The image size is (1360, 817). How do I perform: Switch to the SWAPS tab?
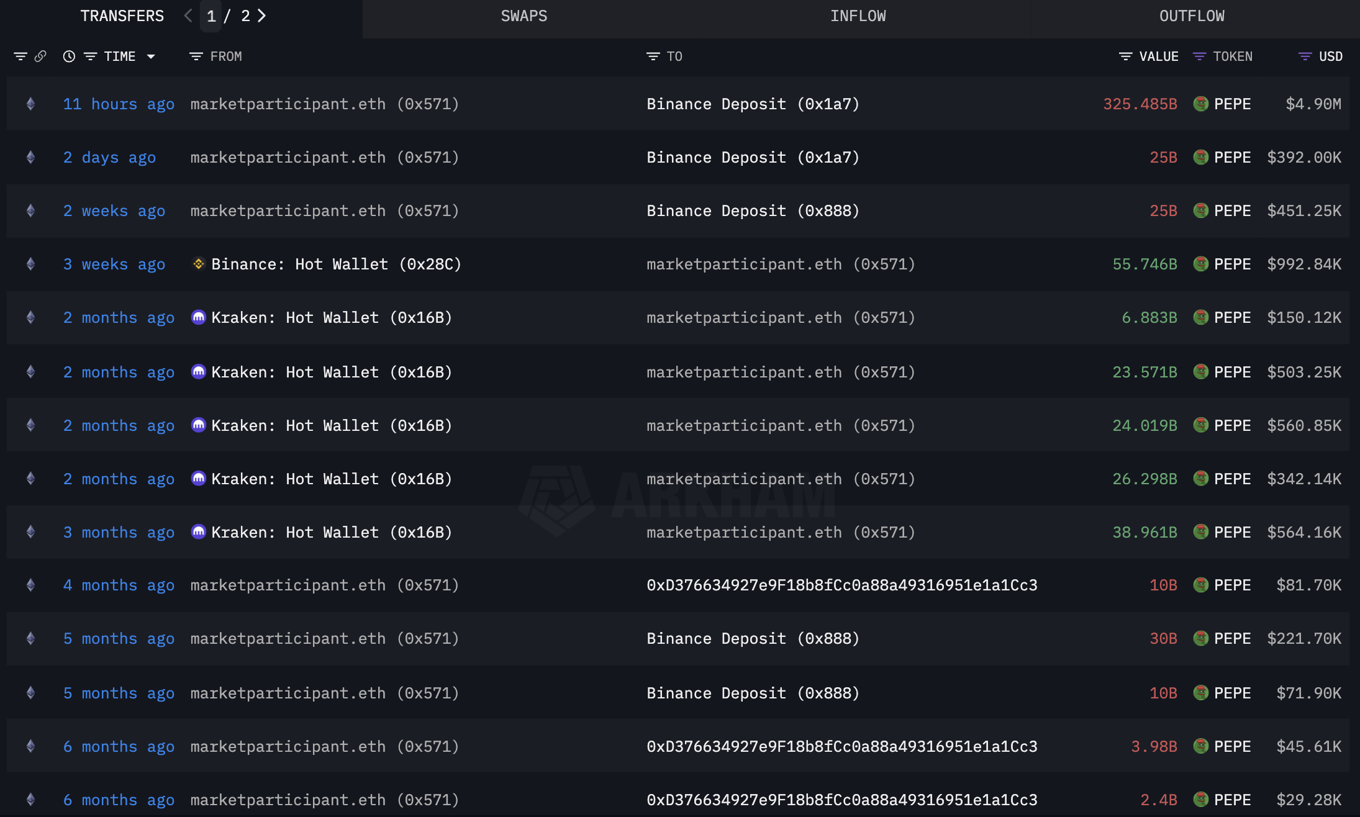click(x=524, y=16)
